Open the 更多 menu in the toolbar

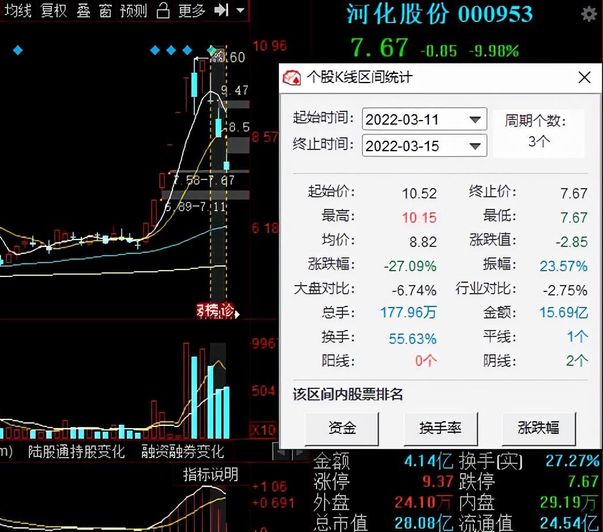tap(191, 10)
